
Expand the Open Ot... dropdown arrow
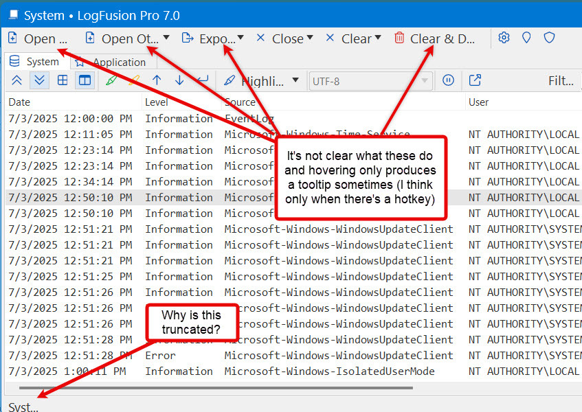pyautogui.click(x=166, y=38)
